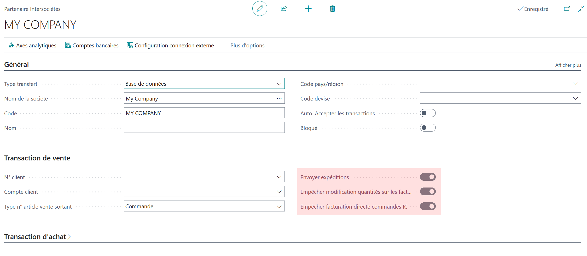
Task: Click the pencil edit icon
Action: (x=260, y=9)
